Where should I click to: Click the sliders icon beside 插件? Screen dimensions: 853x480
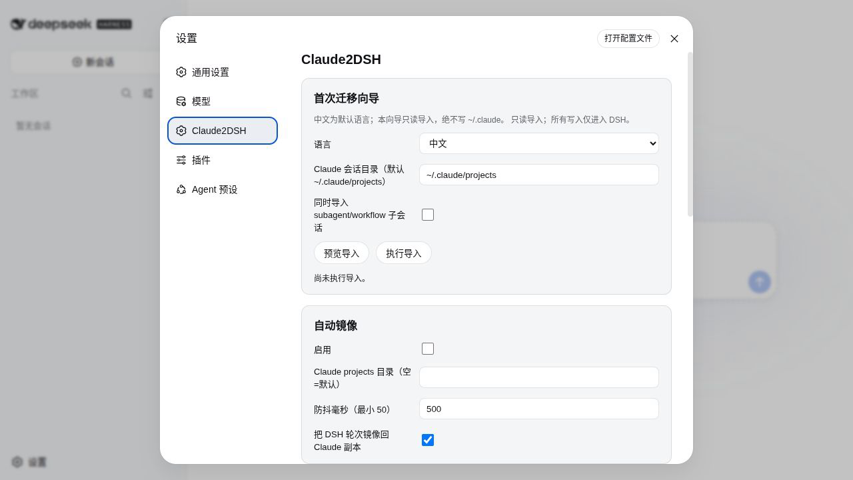pos(181,160)
